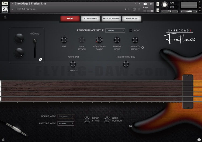This screenshot has height=142, width=202.
Task: Expand the INIT S3 Fretless snapshot menu
Action: (13, 9)
